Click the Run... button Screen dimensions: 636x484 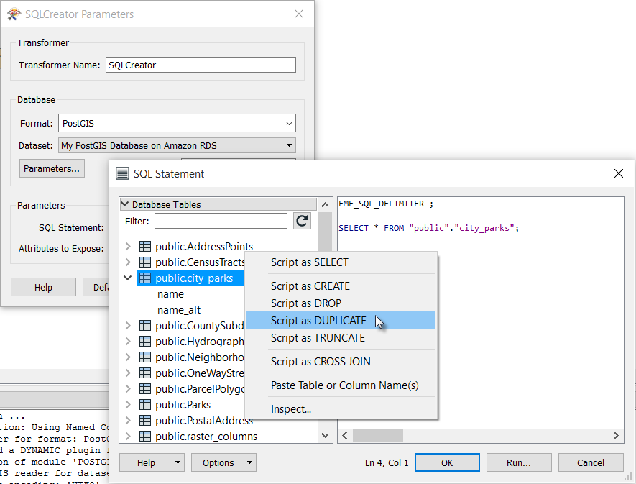[518, 462]
